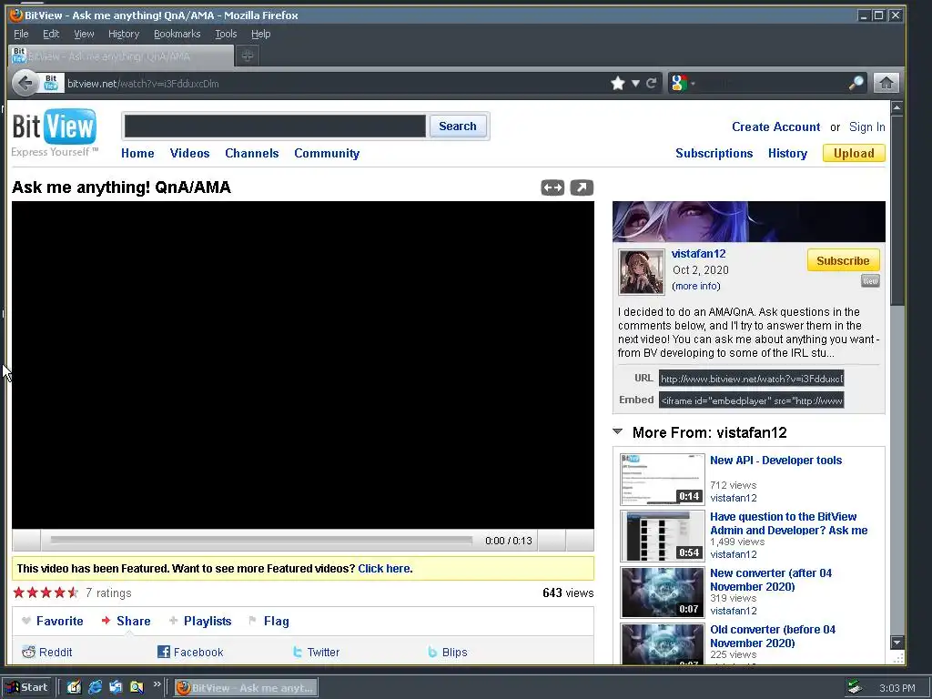Image resolution: width=932 pixels, height=699 pixels.
Task: Open the BitView History link
Action: pos(787,153)
